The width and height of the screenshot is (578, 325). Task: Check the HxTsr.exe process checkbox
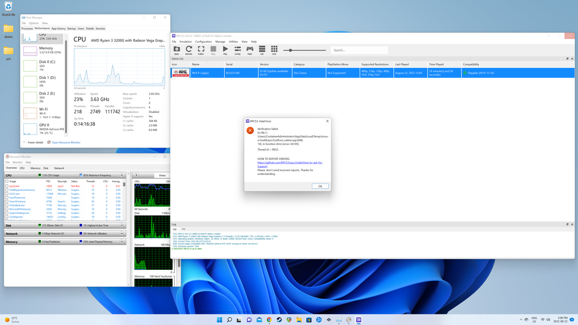pyautogui.click(x=7, y=194)
